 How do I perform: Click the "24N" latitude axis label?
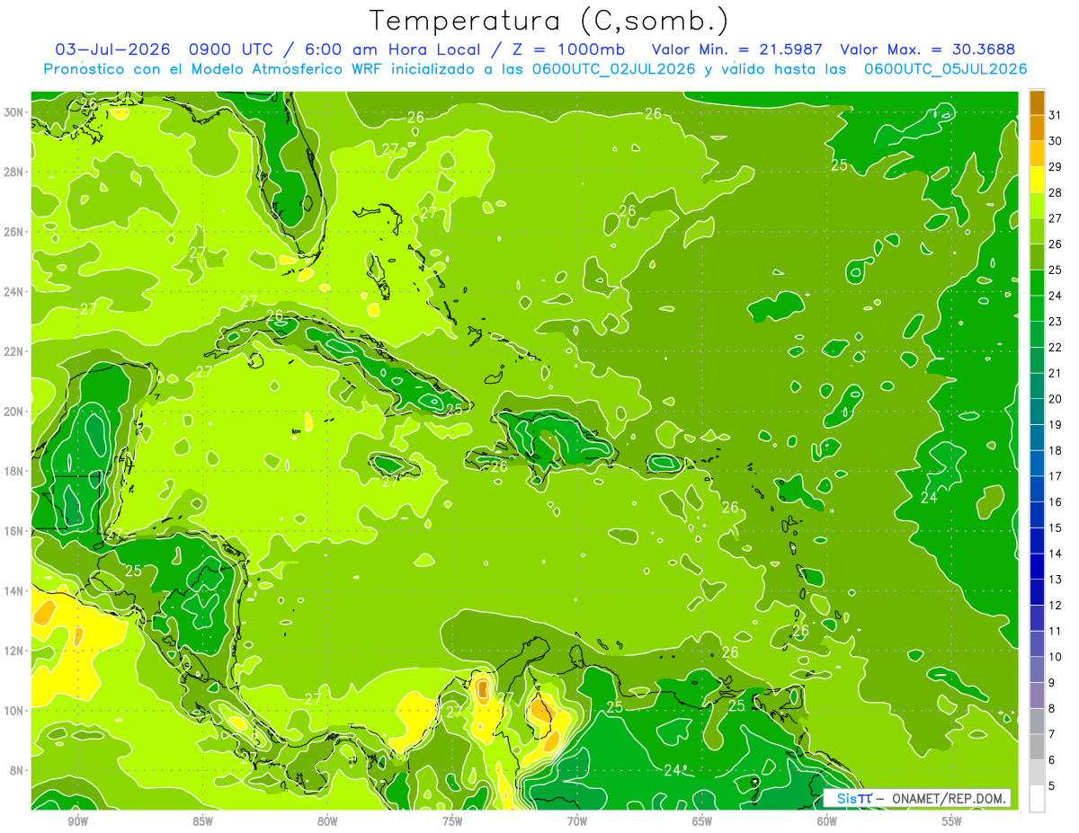(x=15, y=291)
